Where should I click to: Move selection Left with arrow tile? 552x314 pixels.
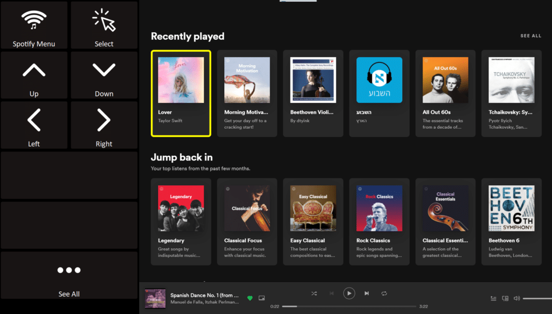(x=34, y=125)
